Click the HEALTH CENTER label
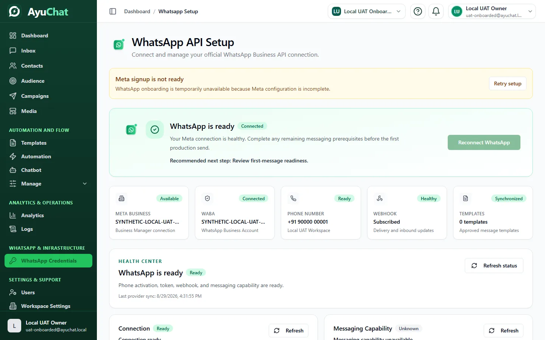 140,261
